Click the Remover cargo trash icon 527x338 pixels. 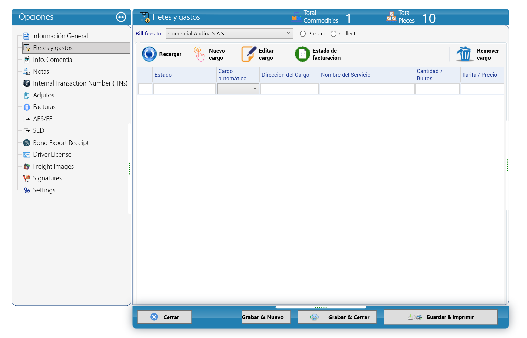click(465, 54)
